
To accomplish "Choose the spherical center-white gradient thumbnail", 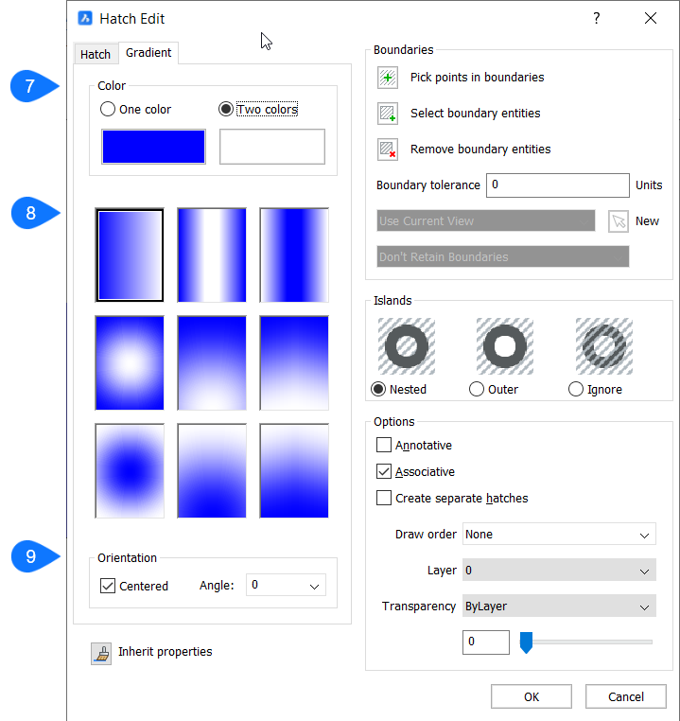I will (130, 349).
